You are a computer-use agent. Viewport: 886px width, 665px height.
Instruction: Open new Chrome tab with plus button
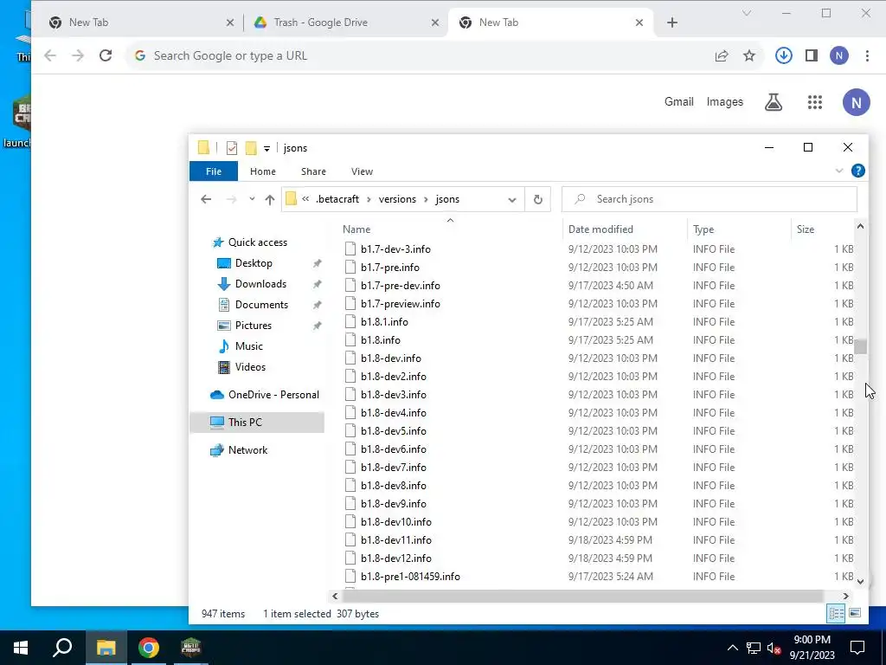(671, 23)
